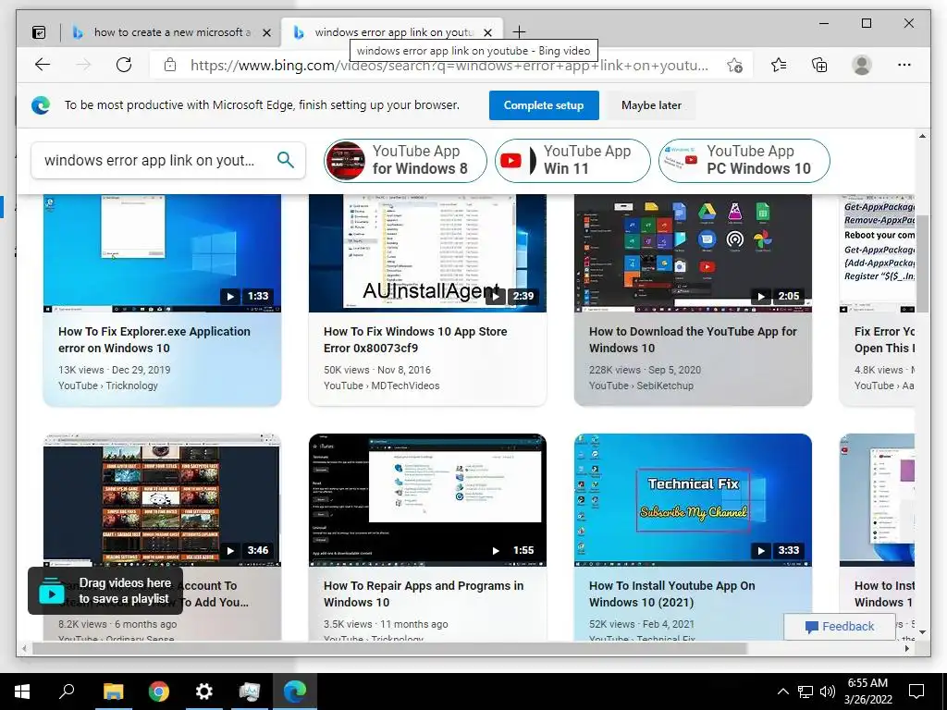This screenshot has width=947, height=710.
Task: Submit search with the magnifier icon
Action: (x=286, y=160)
